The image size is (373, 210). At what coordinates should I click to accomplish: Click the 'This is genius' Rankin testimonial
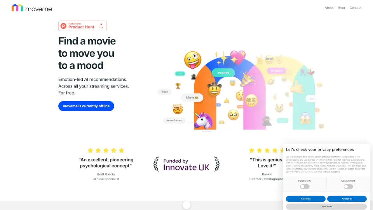pos(267,163)
